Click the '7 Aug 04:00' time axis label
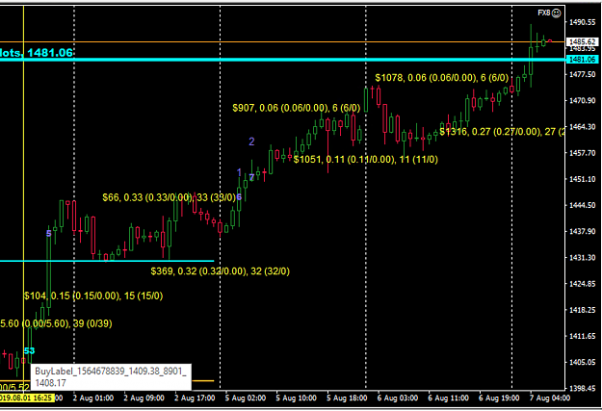 pos(549,398)
